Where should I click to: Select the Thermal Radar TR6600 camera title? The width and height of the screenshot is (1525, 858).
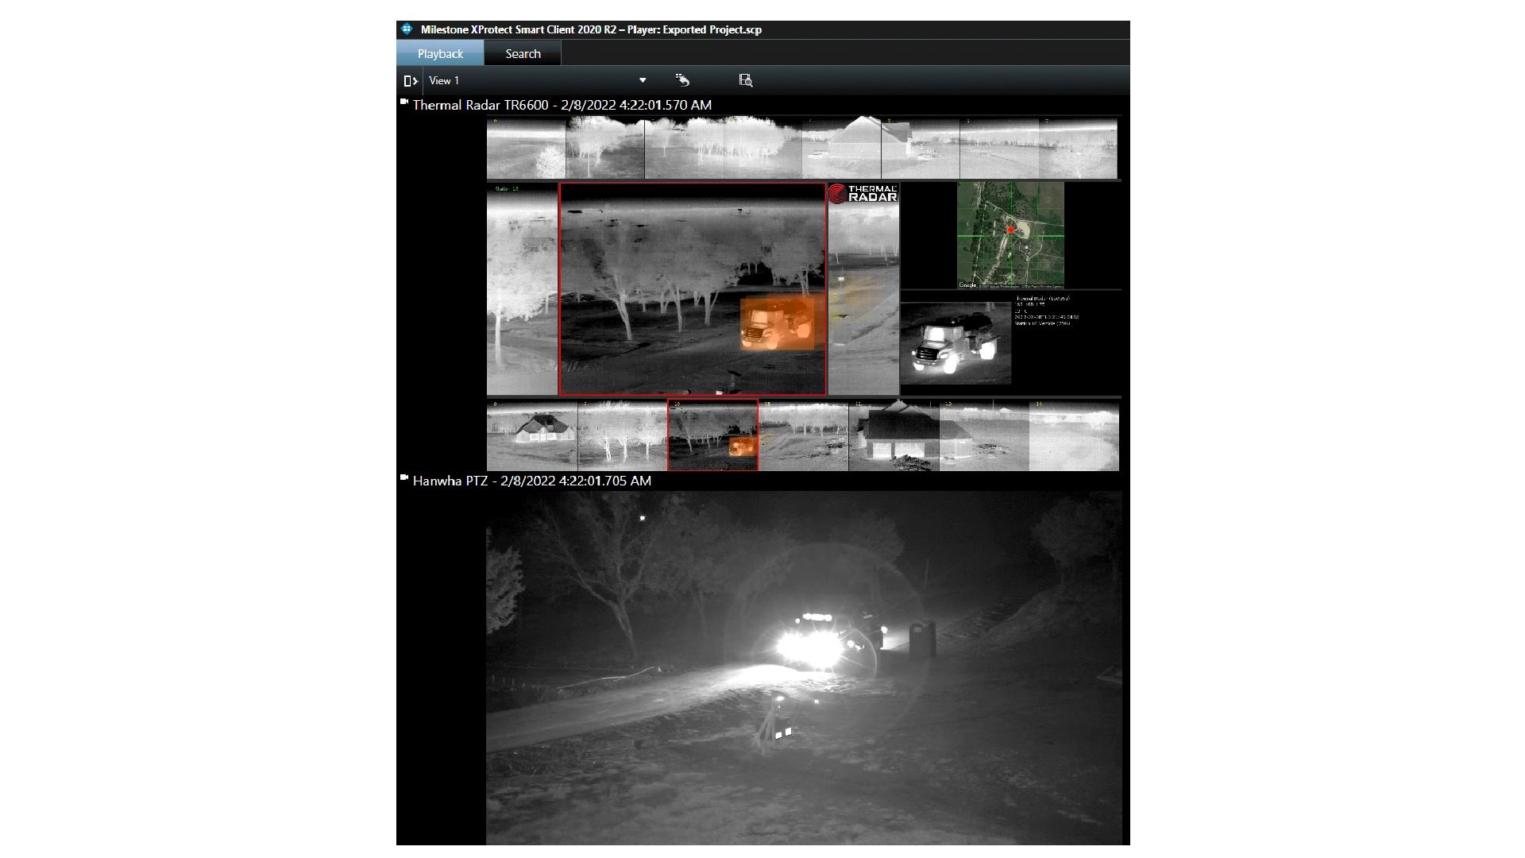[x=562, y=105]
